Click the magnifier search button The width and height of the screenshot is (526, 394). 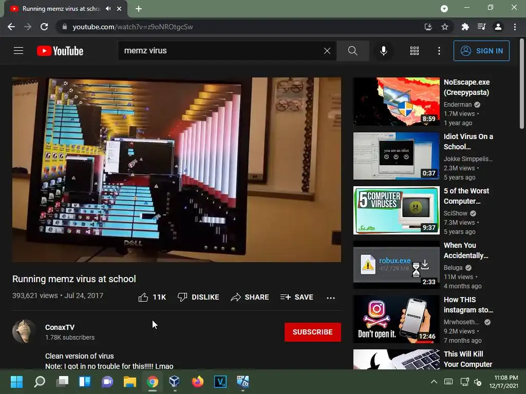pyautogui.click(x=352, y=51)
